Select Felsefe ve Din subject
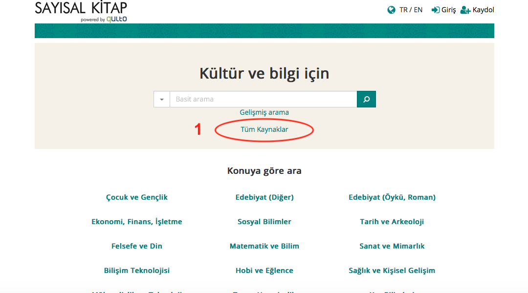Screen dimensions: 528x293 click(137, 246)
